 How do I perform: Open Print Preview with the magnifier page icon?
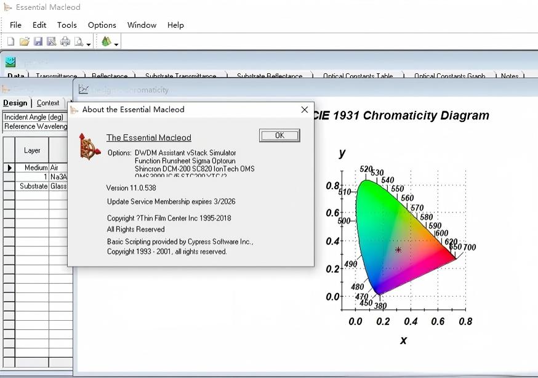pyautogui.click(x=79, y=41)
